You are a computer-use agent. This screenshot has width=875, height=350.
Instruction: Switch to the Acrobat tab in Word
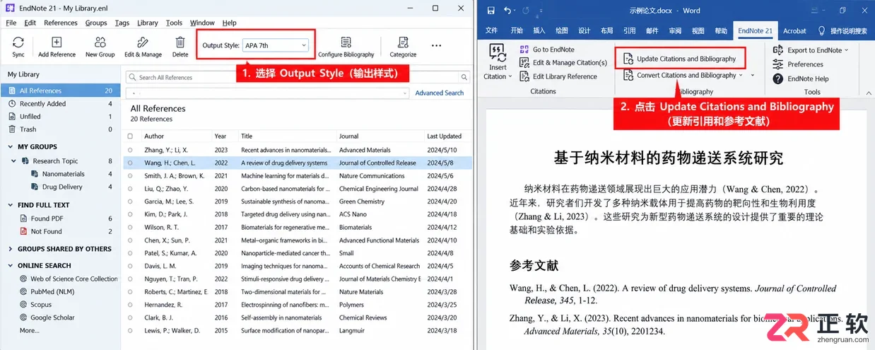(x=794, y=30)
